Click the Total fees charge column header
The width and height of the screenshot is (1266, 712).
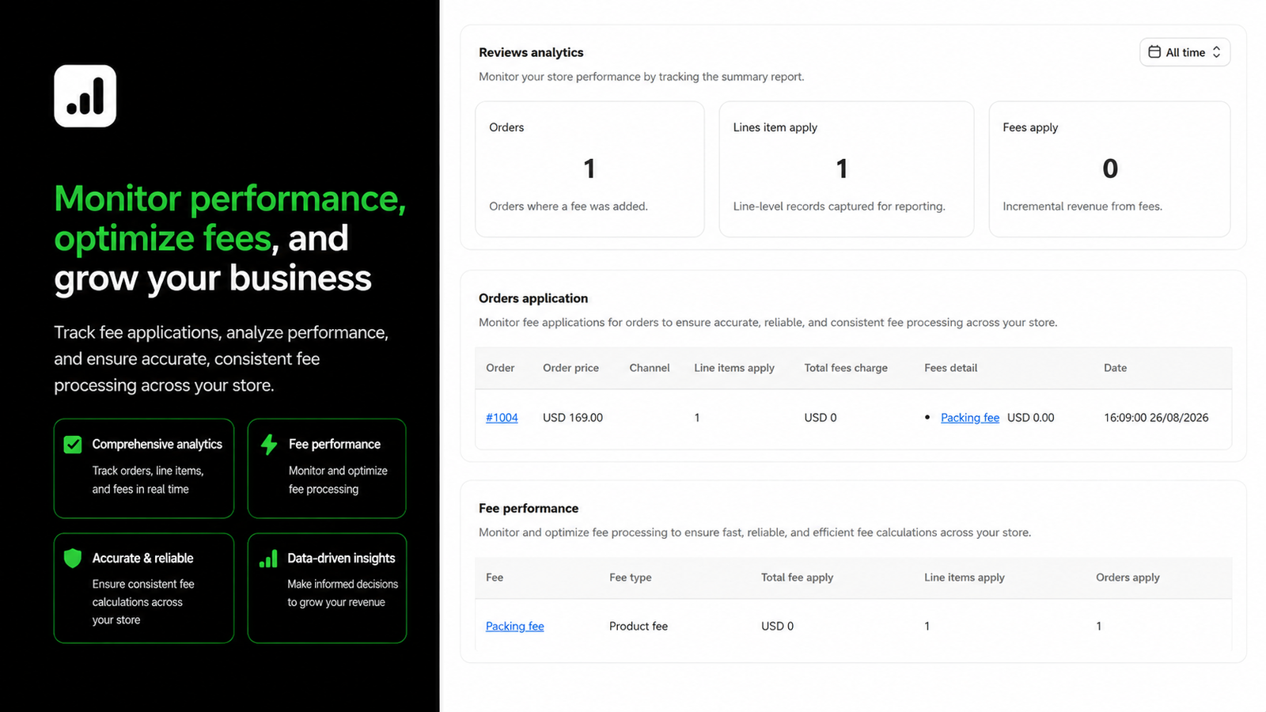tap(846, 368)
